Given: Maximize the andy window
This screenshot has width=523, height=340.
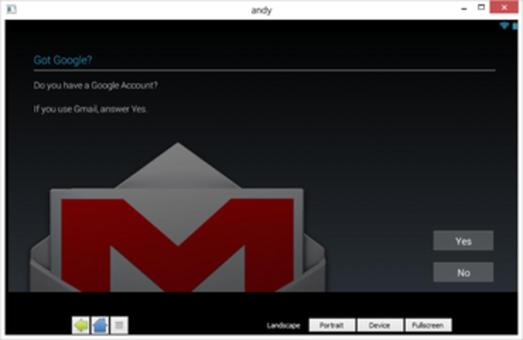Looking at the screenshot, I should point(481,7).
